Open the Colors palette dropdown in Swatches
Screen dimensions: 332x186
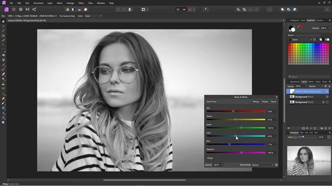pyautogui.click(x=300, y=40)
